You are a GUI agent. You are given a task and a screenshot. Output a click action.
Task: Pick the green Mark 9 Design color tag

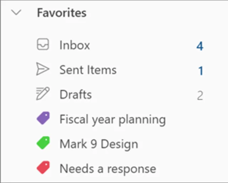tap(43, 143)
